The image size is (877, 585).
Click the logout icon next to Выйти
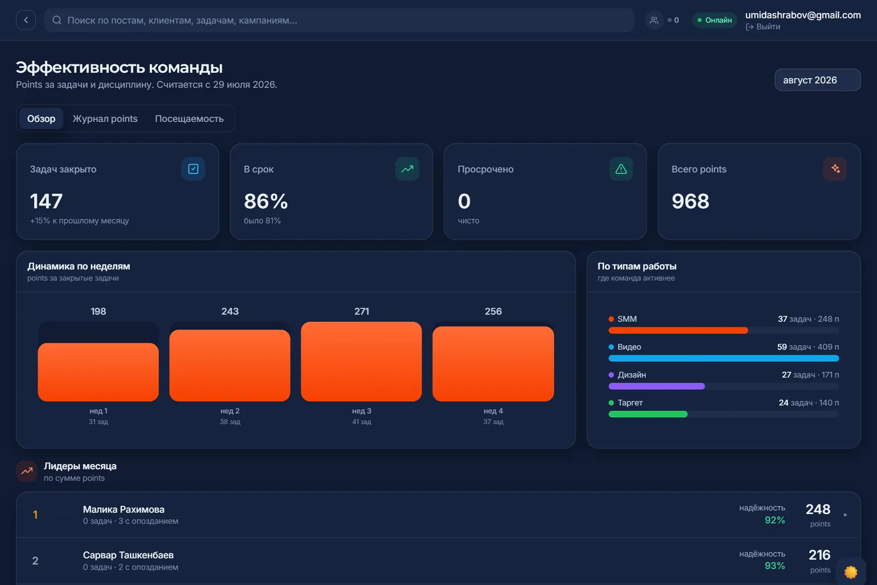pyautogui.click(x=749, y=27)
